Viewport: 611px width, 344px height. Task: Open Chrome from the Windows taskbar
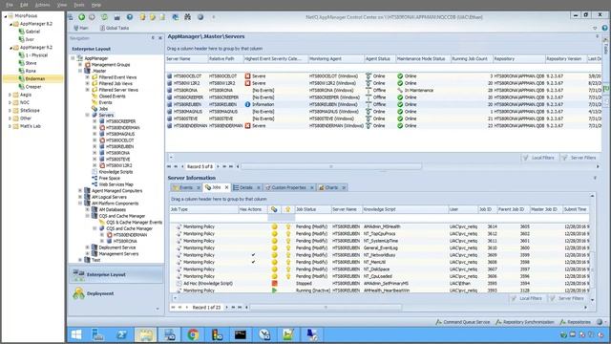click(x=193, y=334)
